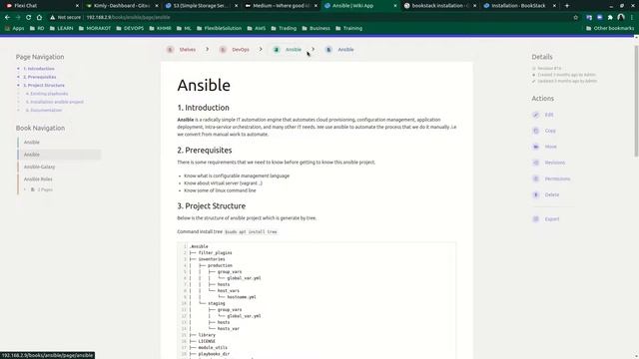This screenshot has height=359, width=639.
Task: Open the Apps bookmarks grid icon
Action: click(7, 29)
